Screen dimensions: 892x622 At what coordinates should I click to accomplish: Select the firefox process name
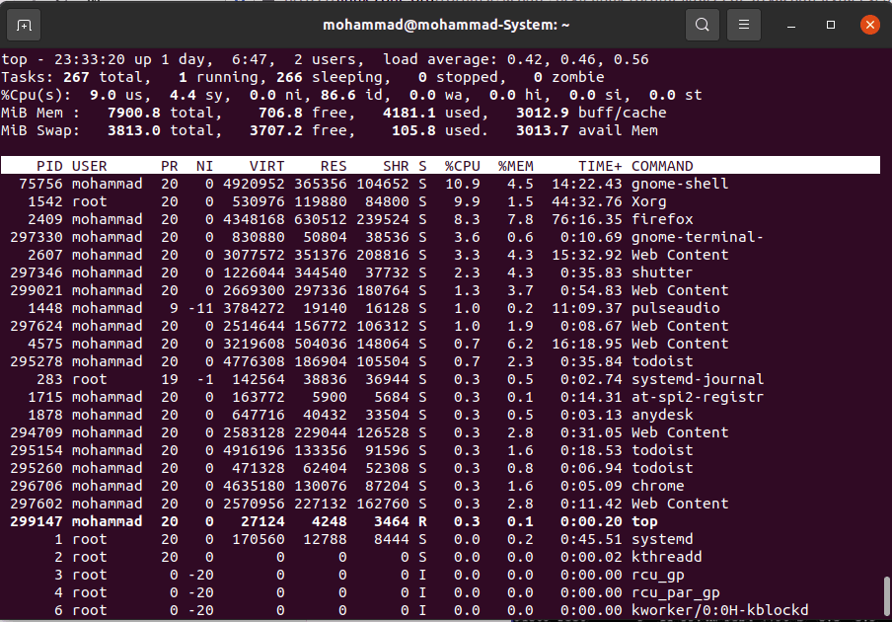662,219
